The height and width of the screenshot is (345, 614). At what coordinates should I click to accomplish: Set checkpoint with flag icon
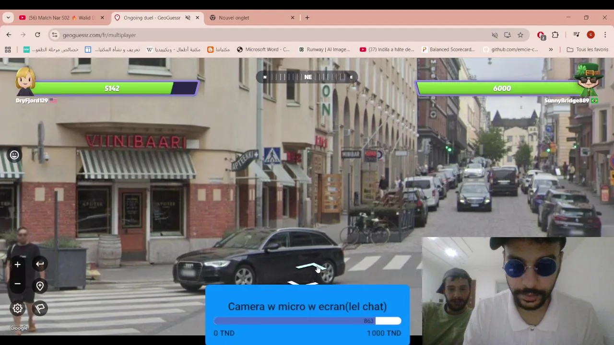[x=40, y=308]
